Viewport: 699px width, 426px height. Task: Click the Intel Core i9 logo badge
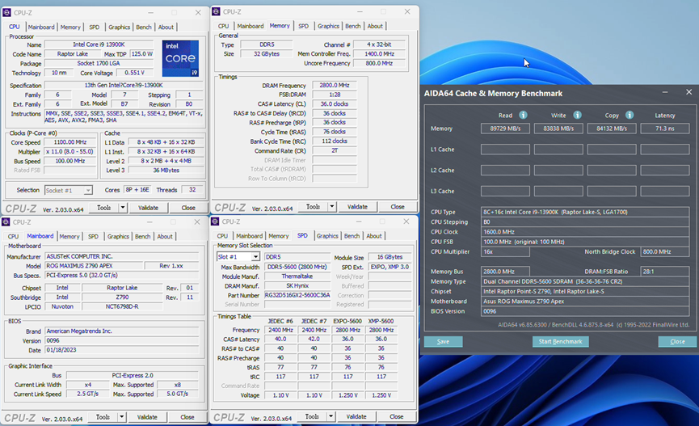click(x=180, y=58)
